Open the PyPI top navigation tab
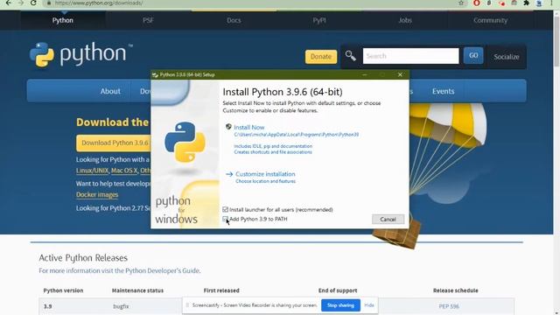 pos(319,20)
